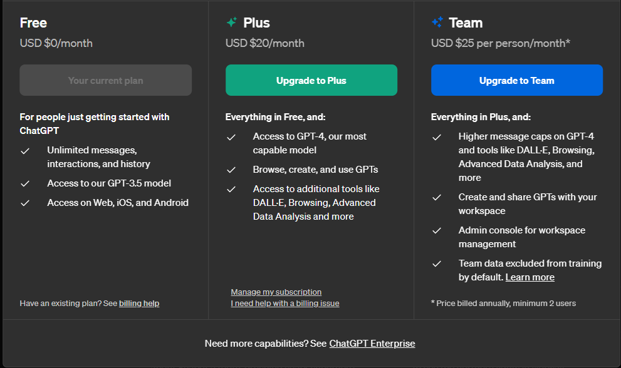Click the USD $0/month price text
This screenshot has height=368, width=621.
pyautogui.click(x=56, y=43)
